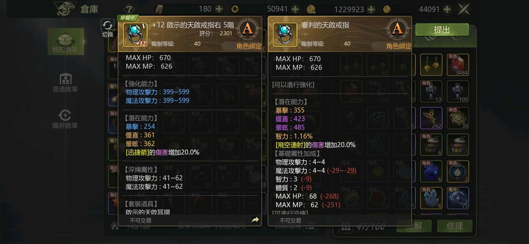Open the help question mark icon
The image size is (529, 244).
coord(129,9)
